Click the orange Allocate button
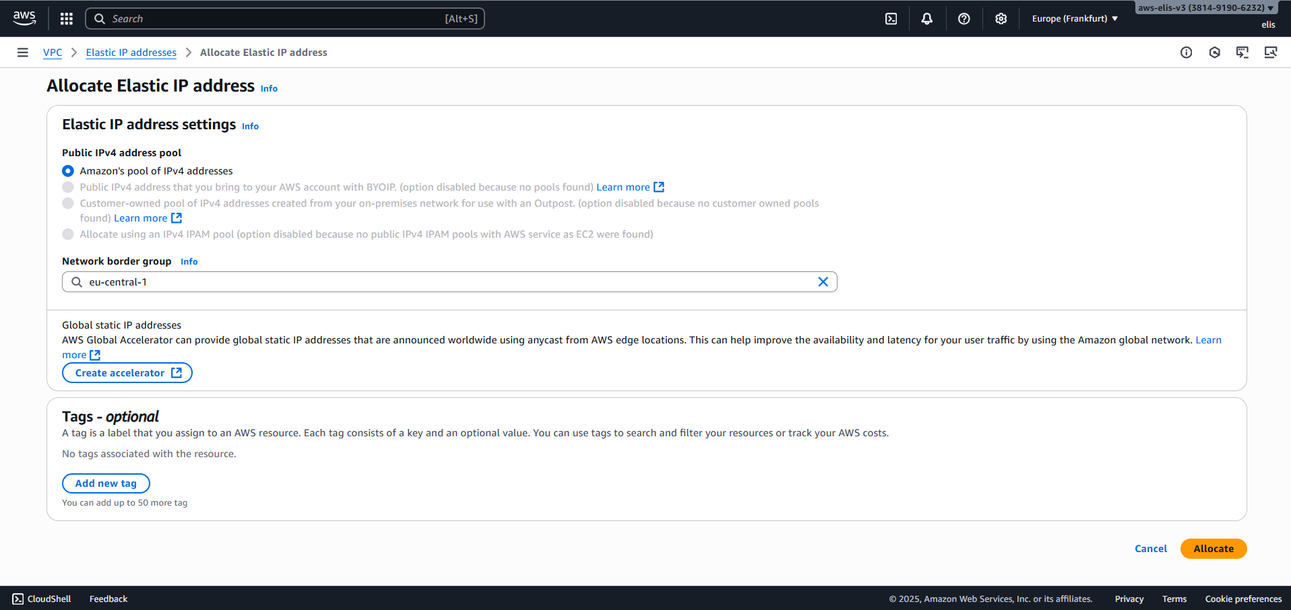1291x610 pixels. pyautogui.click(x=1213, y=549)
